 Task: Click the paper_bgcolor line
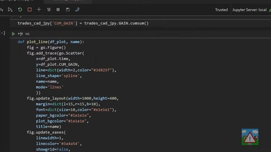(63, 115)
